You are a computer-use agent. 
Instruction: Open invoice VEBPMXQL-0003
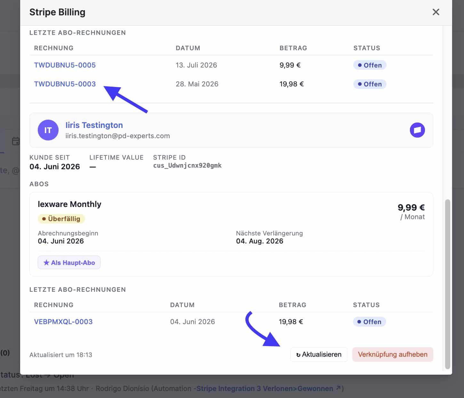[63, 322]
